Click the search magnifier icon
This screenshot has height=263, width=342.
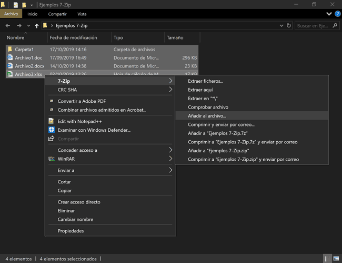(335, 25)
